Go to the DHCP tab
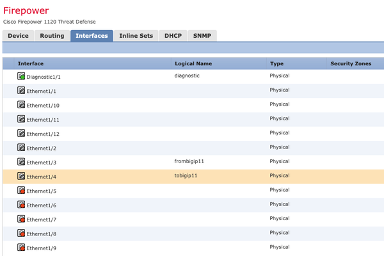This screenshot has width=384, height=256. pos(173,36)
